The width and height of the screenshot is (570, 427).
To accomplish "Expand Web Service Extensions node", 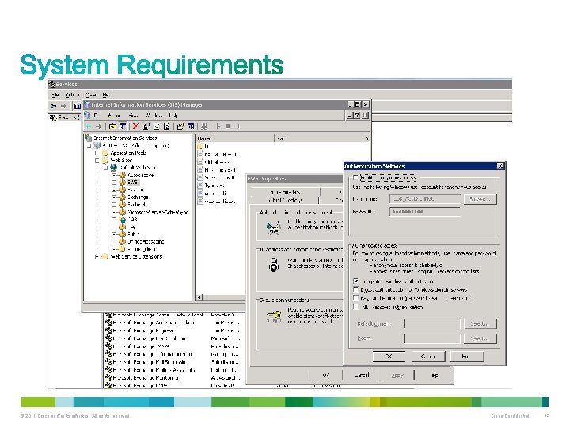I will tap(97, 256).
